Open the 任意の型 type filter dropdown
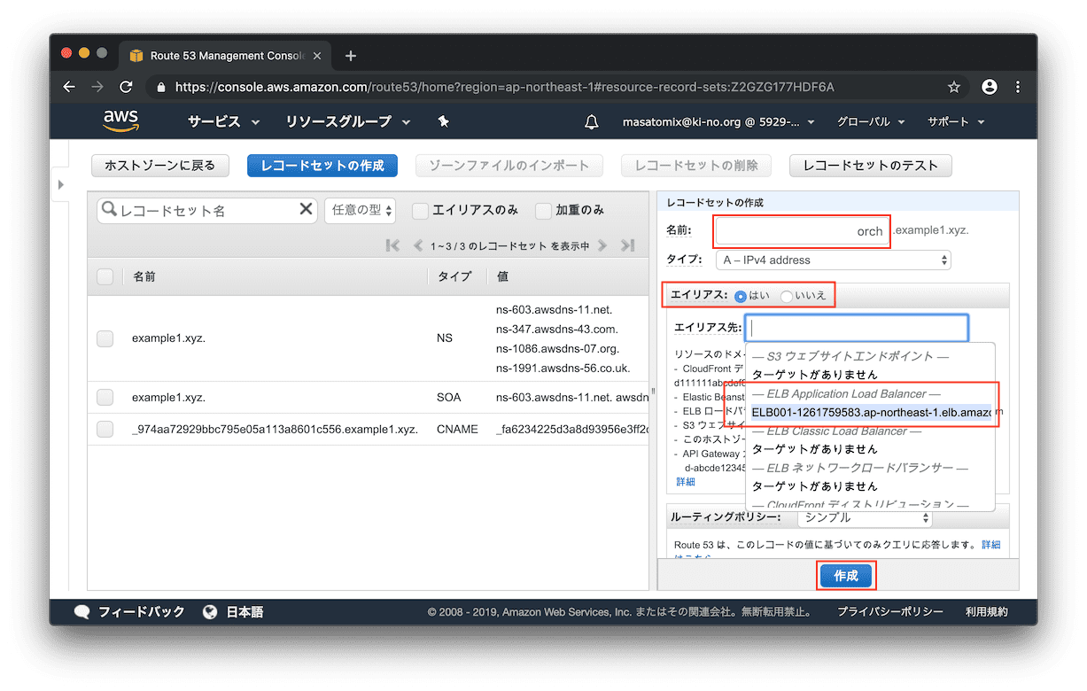The image size is (1087, 691). pyautogui.click(x=361, y=210)
